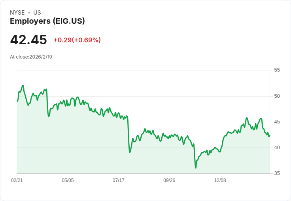This screenshot has width=291, height=201.
Task: Click the 02/21 date on x-axis
Action: [x=17, y=180]
